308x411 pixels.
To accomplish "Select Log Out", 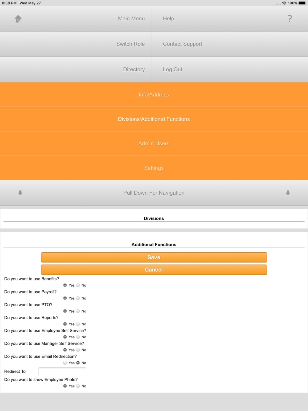I will pyautogui.click(x=230, y=69).
